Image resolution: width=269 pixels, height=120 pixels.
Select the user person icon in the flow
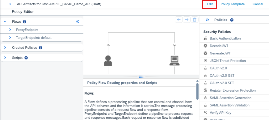coord(108,61)
